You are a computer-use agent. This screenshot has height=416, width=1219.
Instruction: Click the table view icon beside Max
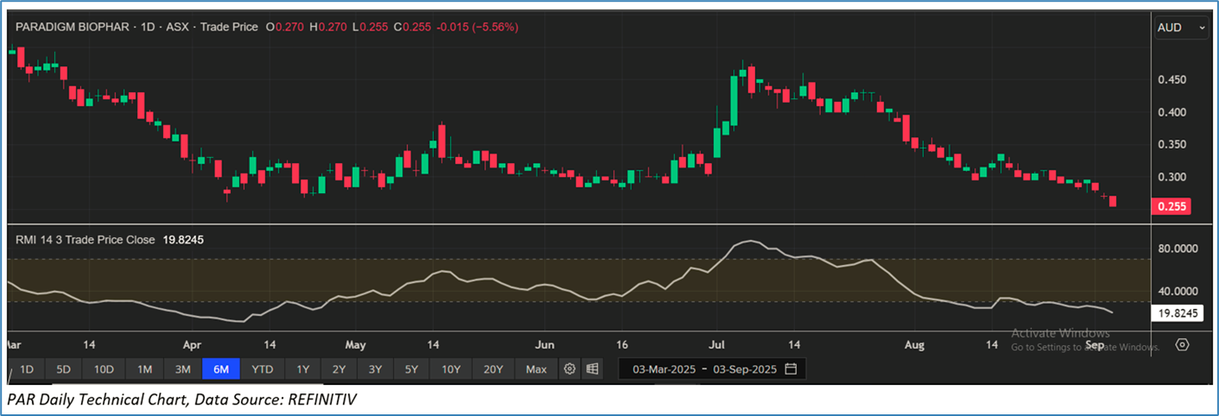[592, 369]
